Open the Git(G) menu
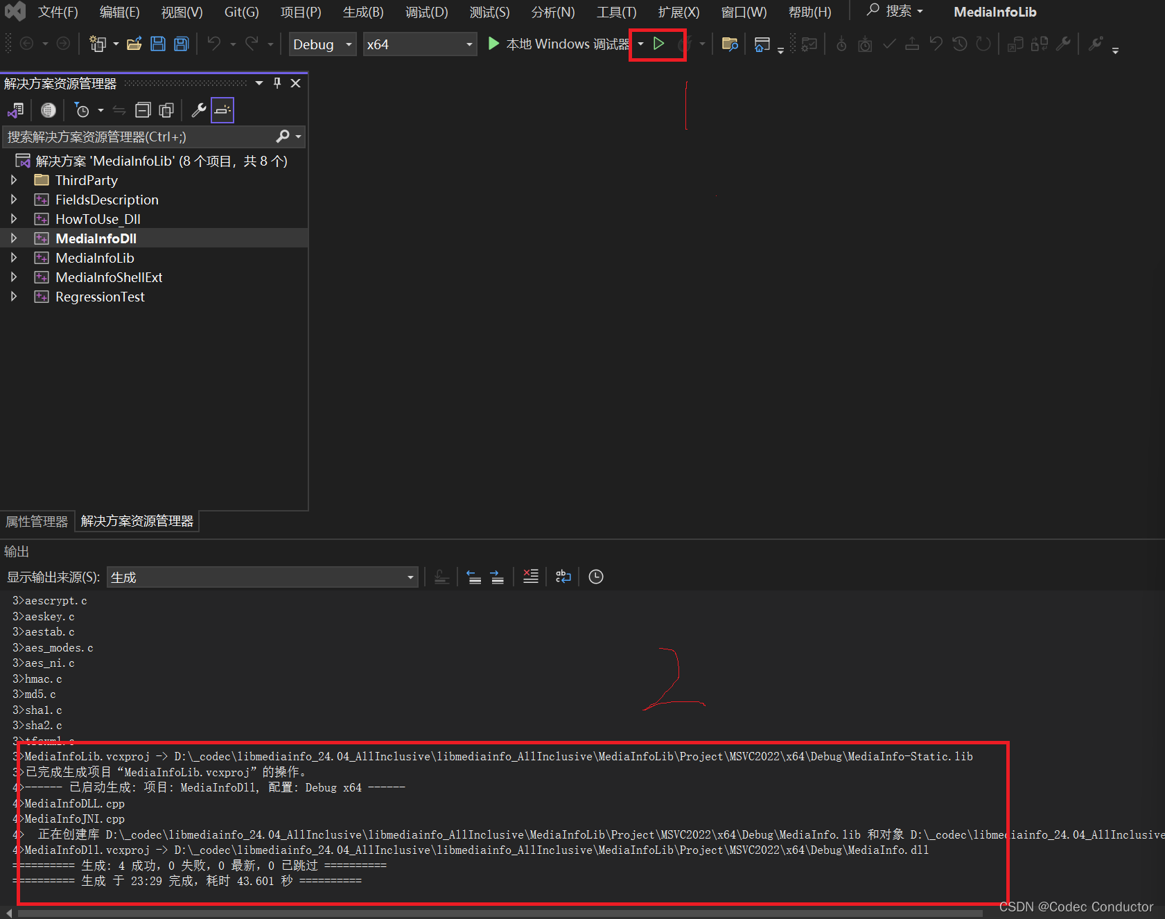The width and height of the screenshot is (1165, 919). coord(241,12)
